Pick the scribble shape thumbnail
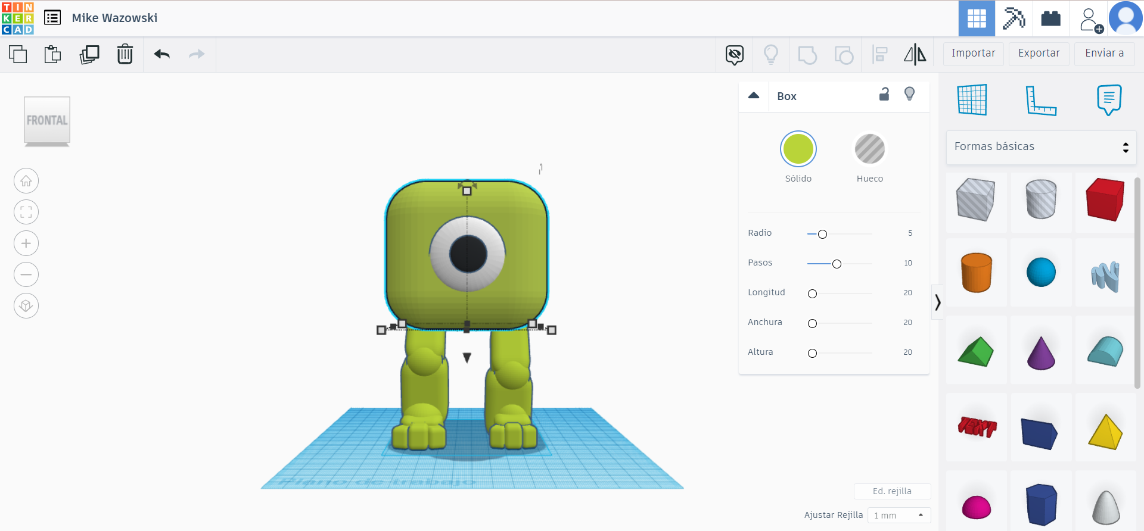 tap(1105, 273)
